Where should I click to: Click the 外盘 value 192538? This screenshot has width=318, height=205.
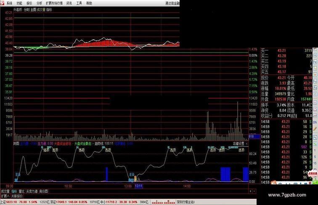[280, 99]
